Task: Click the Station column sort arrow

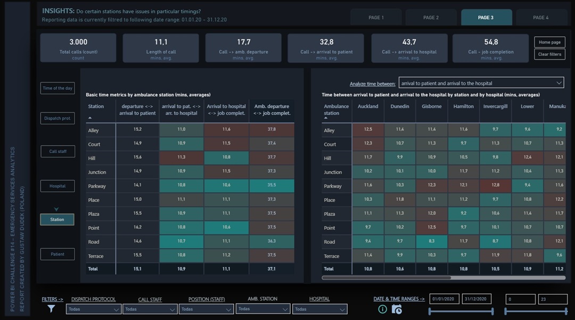Action: 90,117
